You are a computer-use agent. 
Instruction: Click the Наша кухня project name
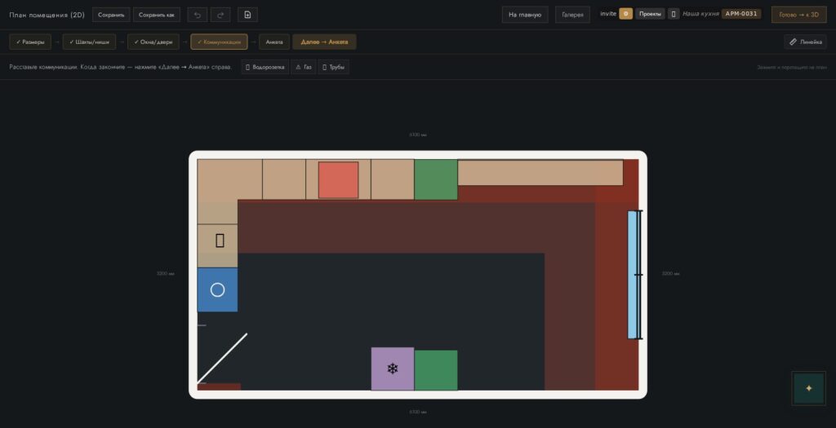[x=700, y=14]
